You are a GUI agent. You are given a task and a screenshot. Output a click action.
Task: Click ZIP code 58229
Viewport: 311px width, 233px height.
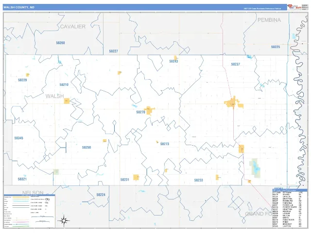pos(22,80)
